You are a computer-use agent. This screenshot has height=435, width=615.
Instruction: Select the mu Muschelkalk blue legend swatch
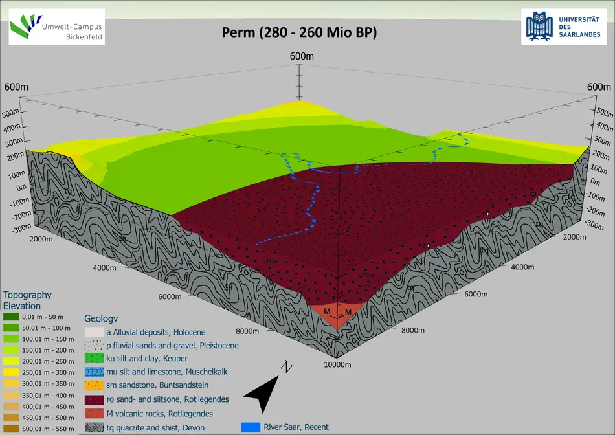coord(95,373)
